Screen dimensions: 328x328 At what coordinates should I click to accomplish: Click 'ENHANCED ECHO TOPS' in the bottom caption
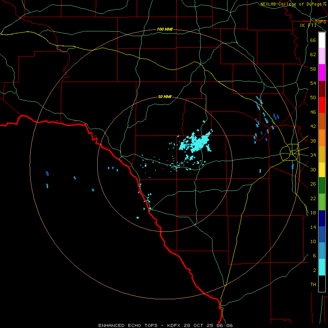(128, 325)
